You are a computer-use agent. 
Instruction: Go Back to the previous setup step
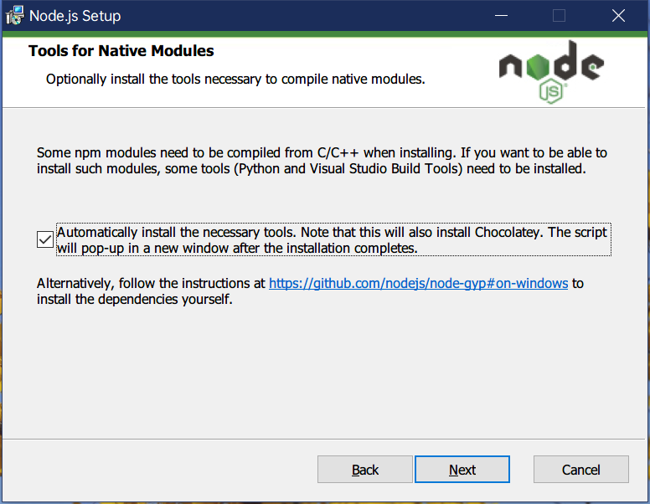(365, 470)
